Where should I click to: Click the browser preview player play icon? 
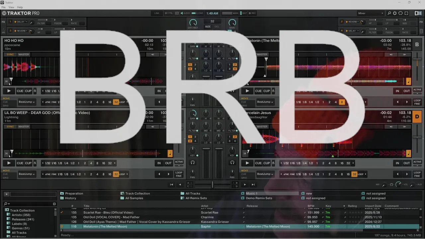click(x=6, y=194)
